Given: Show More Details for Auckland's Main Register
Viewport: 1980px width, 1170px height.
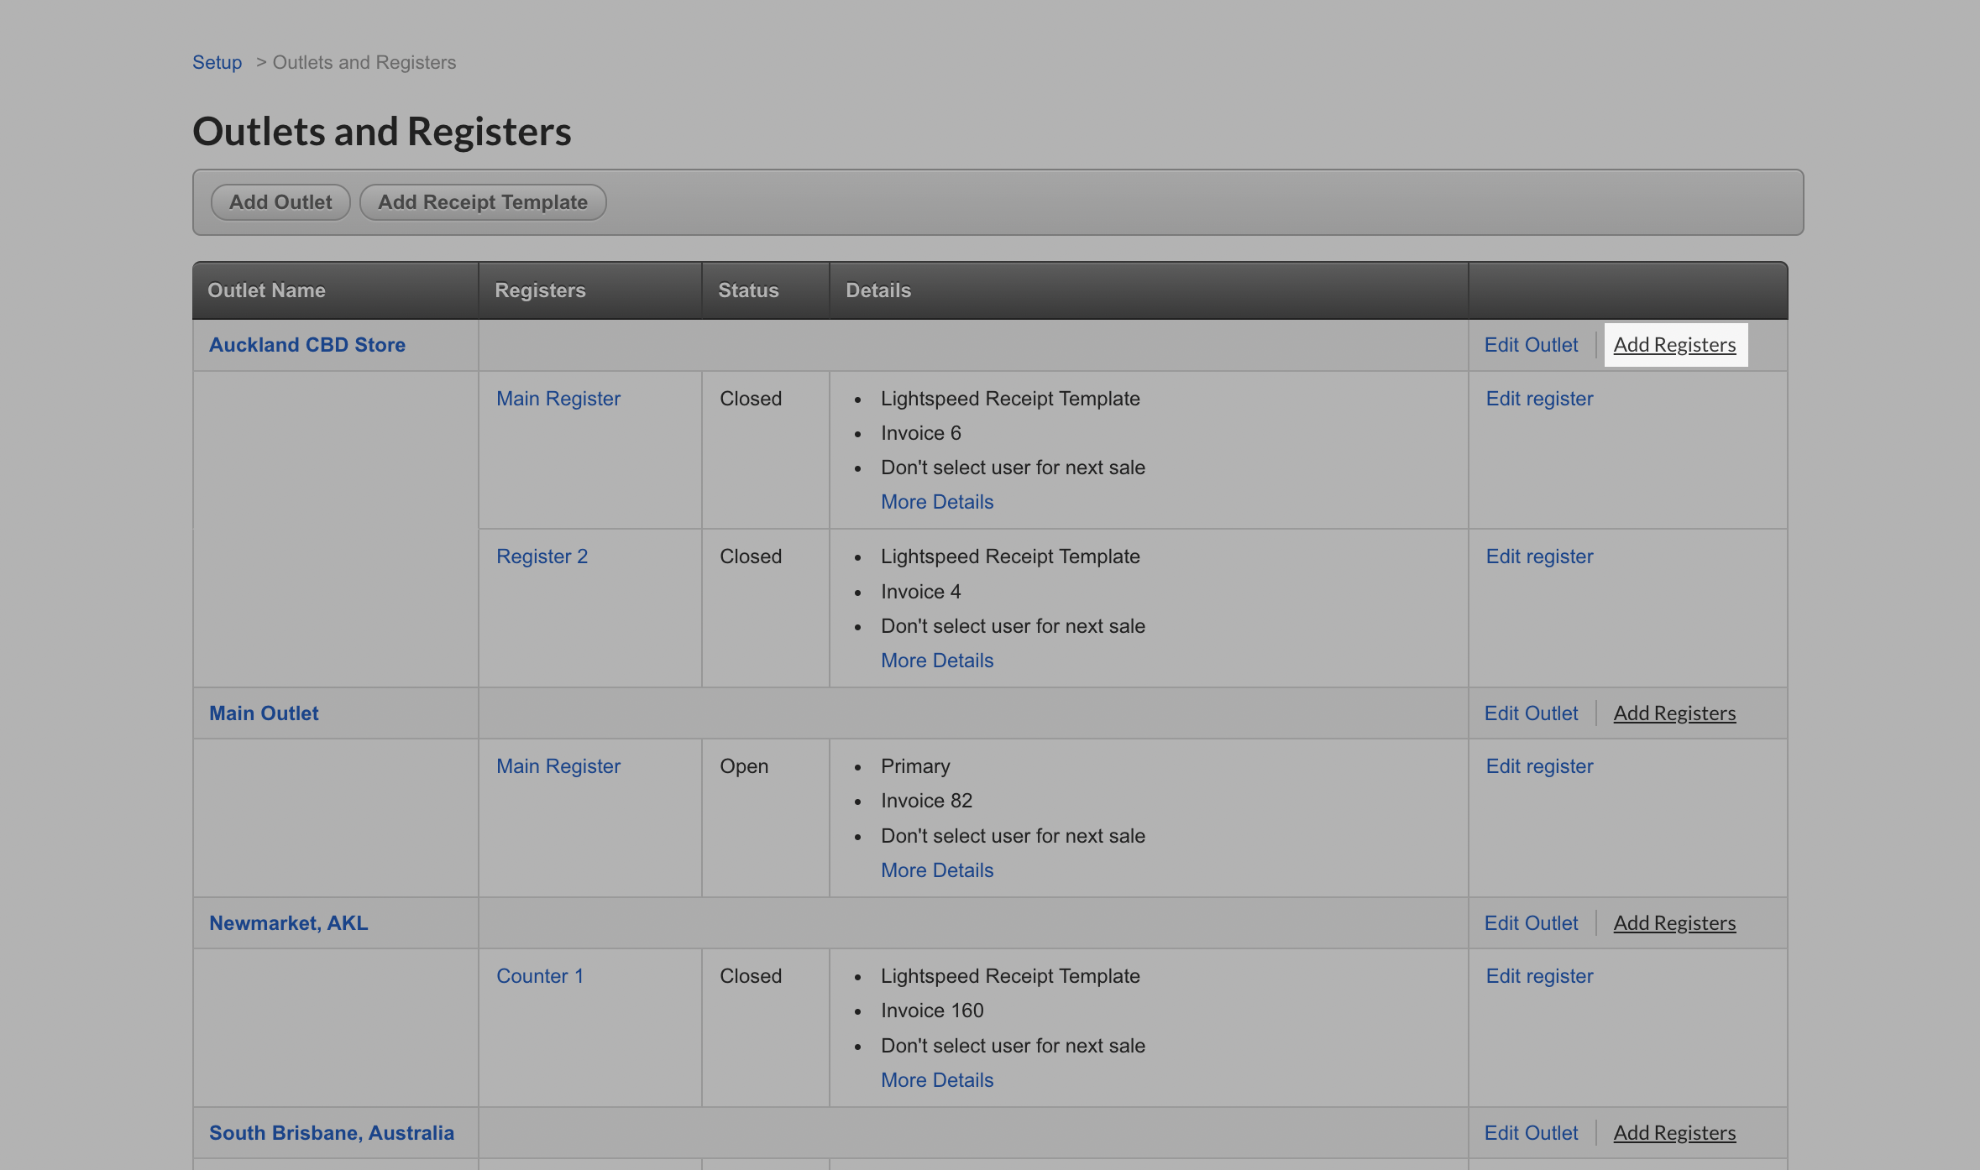Looking at the screenshot, I should coord(937,501).
